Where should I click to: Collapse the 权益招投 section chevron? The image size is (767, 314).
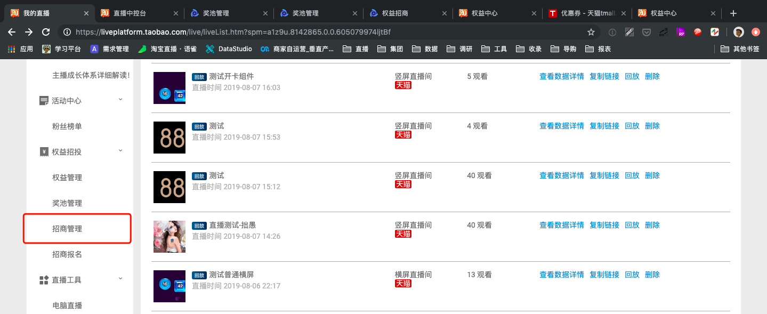120,151
